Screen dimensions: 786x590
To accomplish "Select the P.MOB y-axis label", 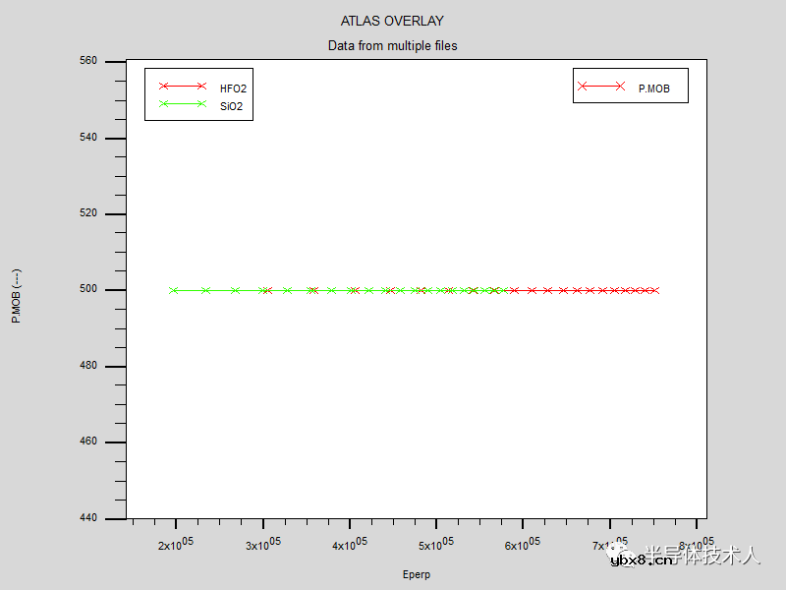I will 16,296.
